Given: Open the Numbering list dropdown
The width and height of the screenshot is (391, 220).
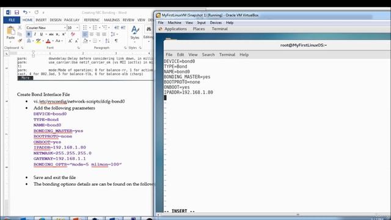Looking at the screenshot, I should 100,28.
